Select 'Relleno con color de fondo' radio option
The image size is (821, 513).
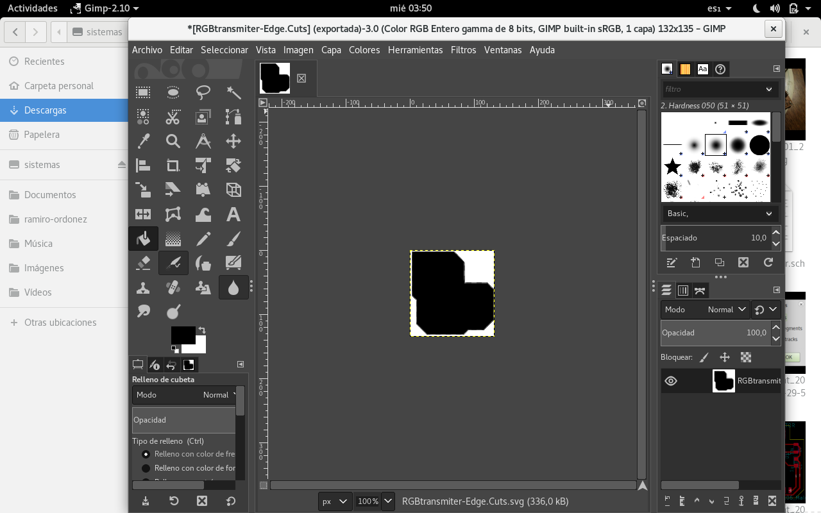[x=146, y=468]
